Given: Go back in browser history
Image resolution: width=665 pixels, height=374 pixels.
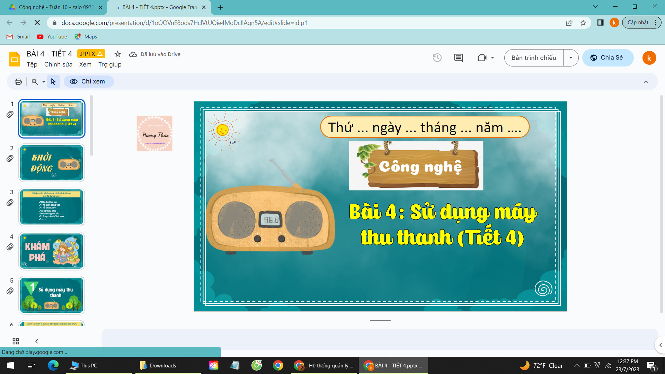Looking at the screenshot, I should click(x=9, y=23).
